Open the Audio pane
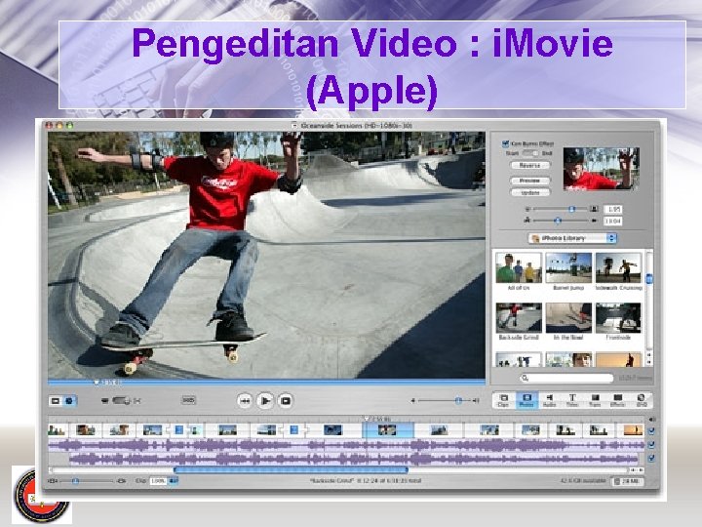The width and height of the screenshot is (702, 527). [549, 400]
